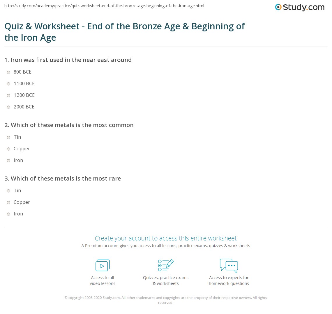Click the worksheet page URL
The image size is (332, 314).
pyautogui.click(x=104, y=6)
